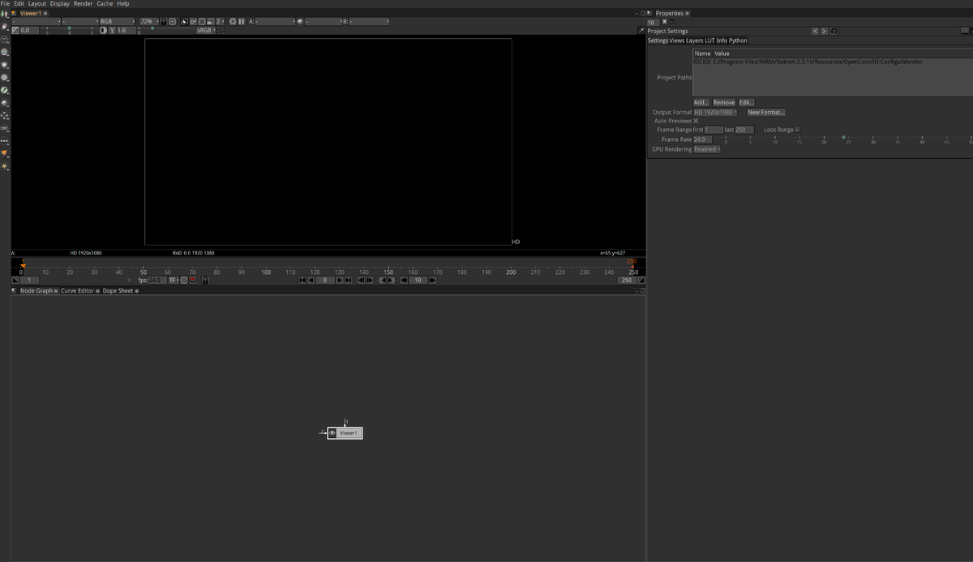Open the Render menu
The height and width of the screenshot is (562, 973).
[x=84, y=3]
